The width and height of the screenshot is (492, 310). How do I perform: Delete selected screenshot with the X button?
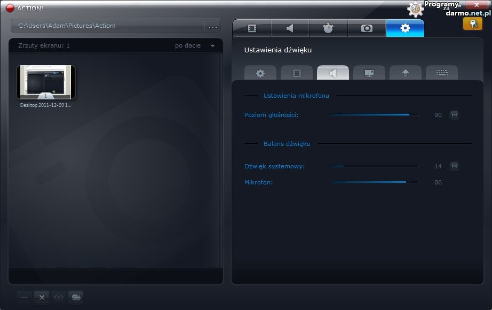pos(42,297)
